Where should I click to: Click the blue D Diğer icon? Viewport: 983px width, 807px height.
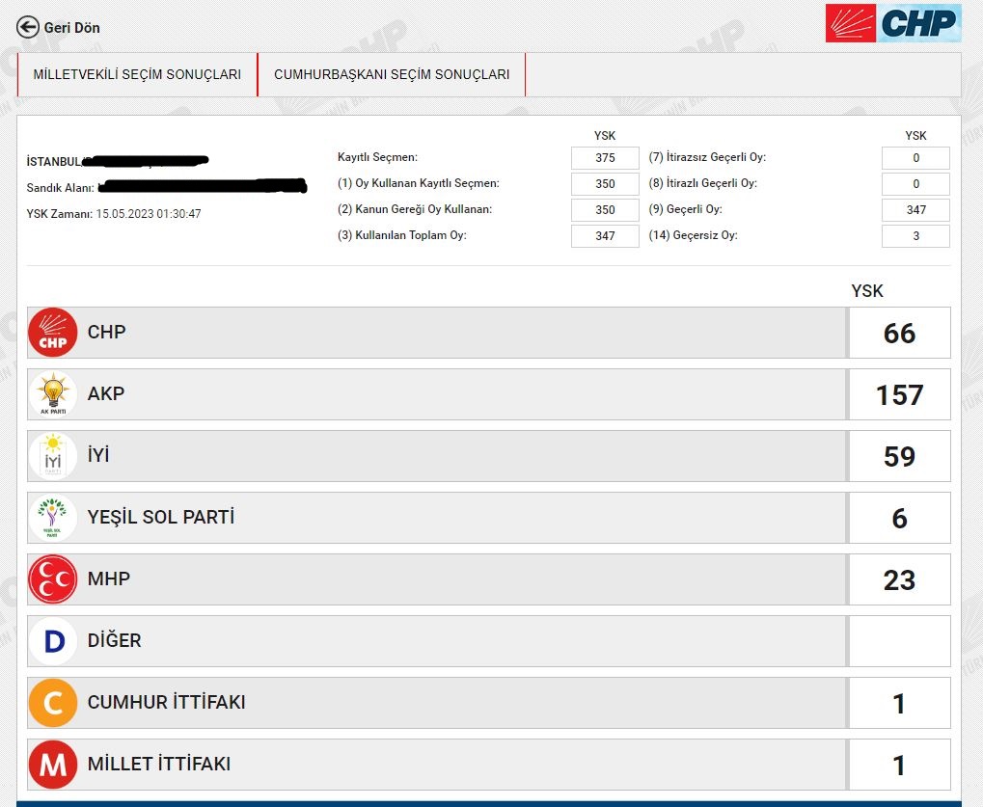pos(53,641)
